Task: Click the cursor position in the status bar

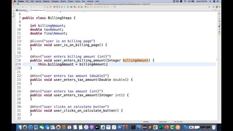Action: (x=178, y=122)
